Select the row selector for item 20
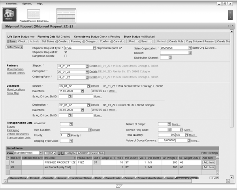 (x=8, y=167)
